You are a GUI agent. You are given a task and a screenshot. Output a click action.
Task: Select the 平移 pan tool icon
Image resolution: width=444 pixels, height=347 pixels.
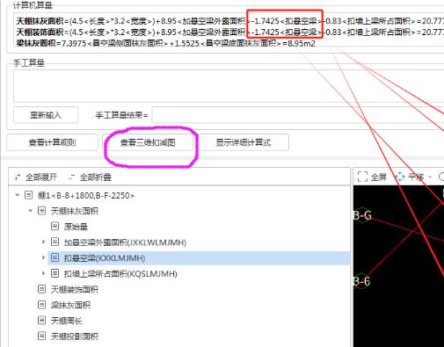click(x=400, y=177)
